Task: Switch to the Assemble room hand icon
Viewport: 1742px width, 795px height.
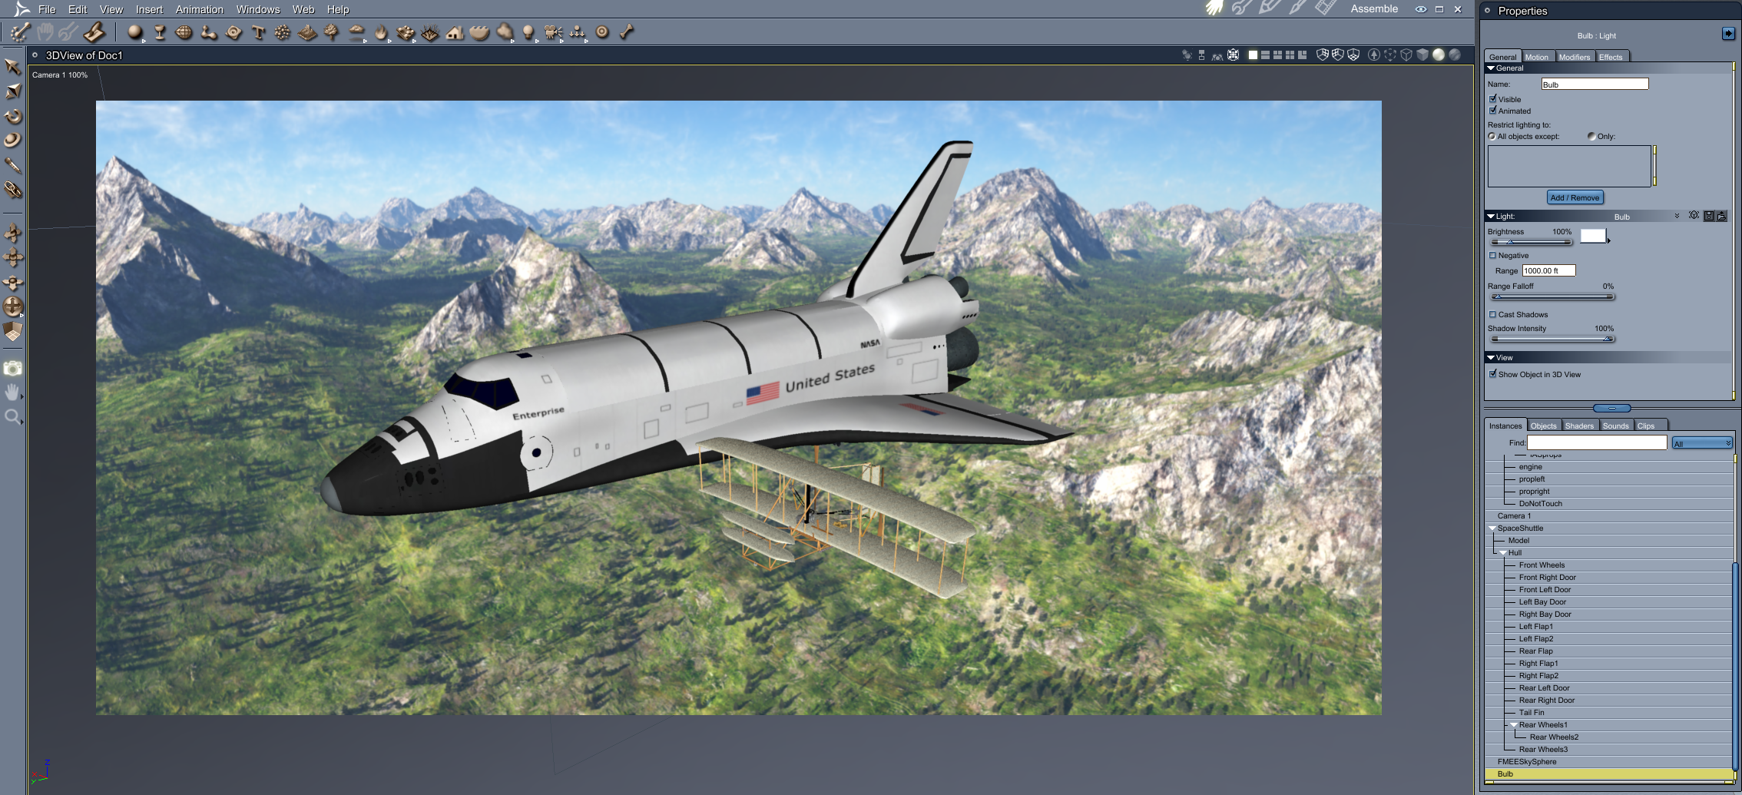Action: click(x=1214, y=8)
